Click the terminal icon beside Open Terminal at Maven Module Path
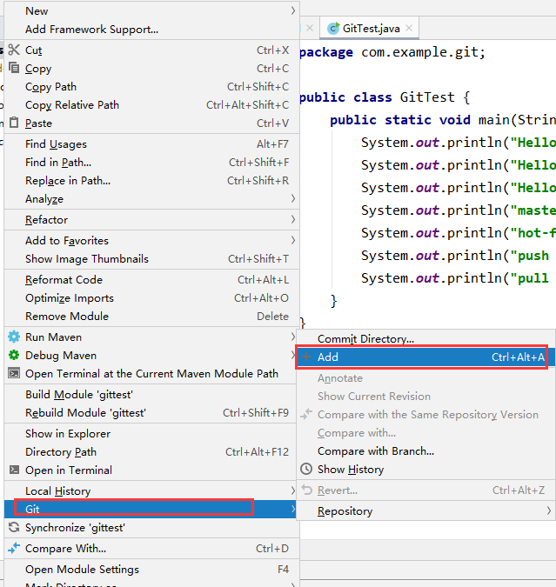This screenshot has width=556, height=587. coord(14,373)
